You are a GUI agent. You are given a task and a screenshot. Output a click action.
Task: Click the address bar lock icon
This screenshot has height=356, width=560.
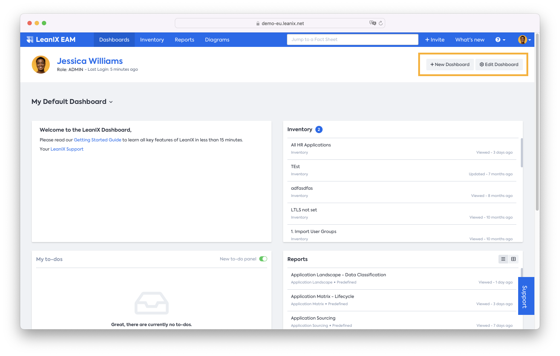(258, 23)
